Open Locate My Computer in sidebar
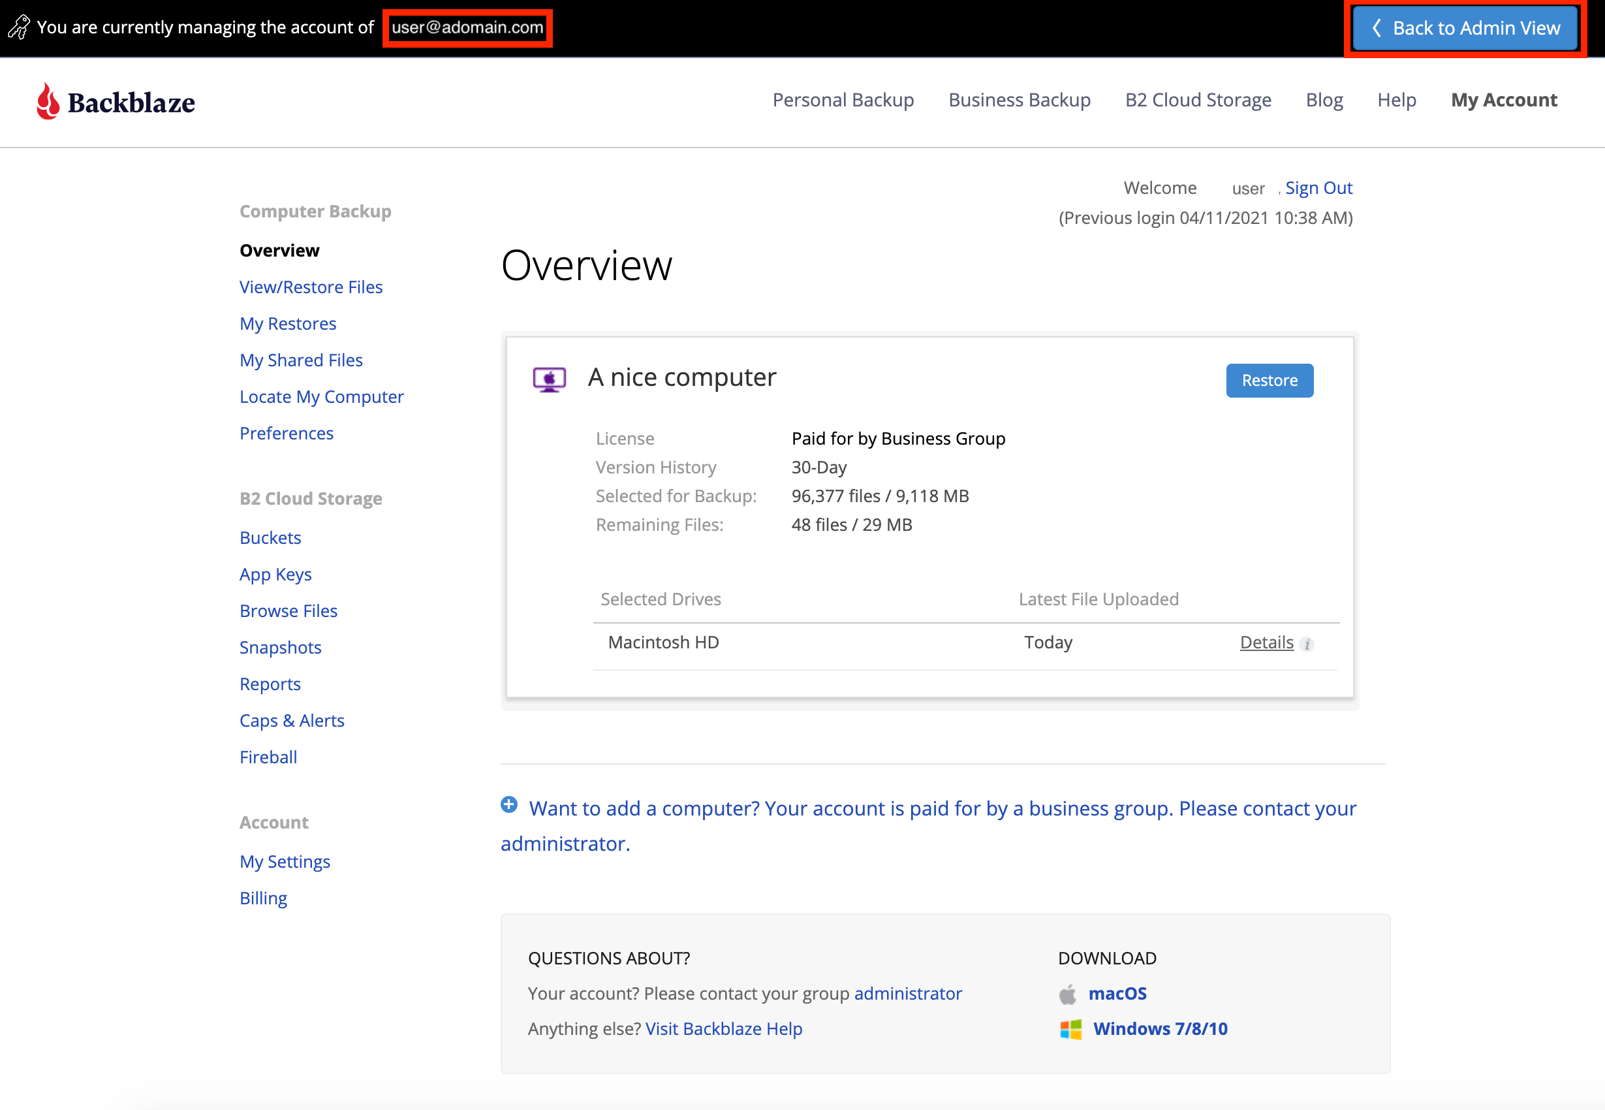The image size is (1605, 1110). click(x=321, y=396)
